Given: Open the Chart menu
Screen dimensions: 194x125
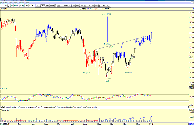Looking at the screenshot, I should tap(5, 2).
